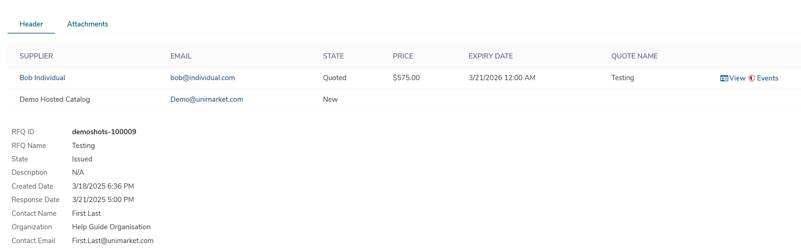Click the Quoted state cell

(334, 78)
